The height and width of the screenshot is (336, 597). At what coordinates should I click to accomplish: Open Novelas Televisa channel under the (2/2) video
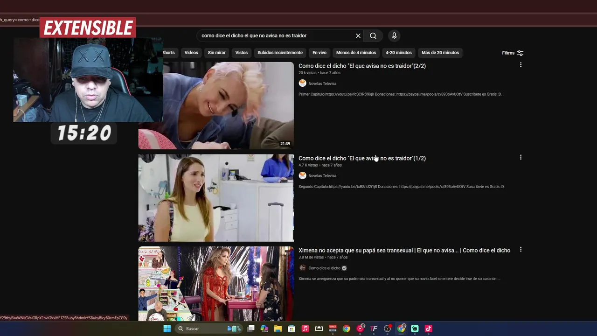(322, 84)
